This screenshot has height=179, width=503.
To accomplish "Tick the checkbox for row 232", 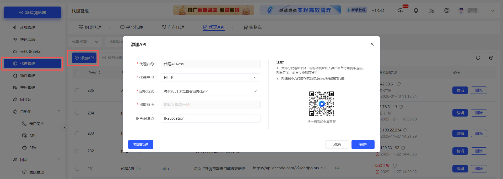I will point(77,151).
